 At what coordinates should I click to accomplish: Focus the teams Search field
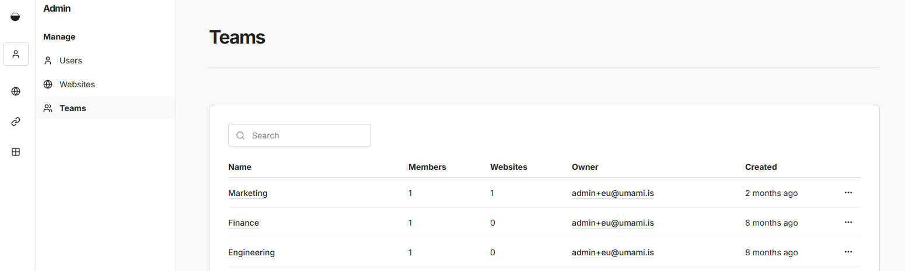coord(306,135)
